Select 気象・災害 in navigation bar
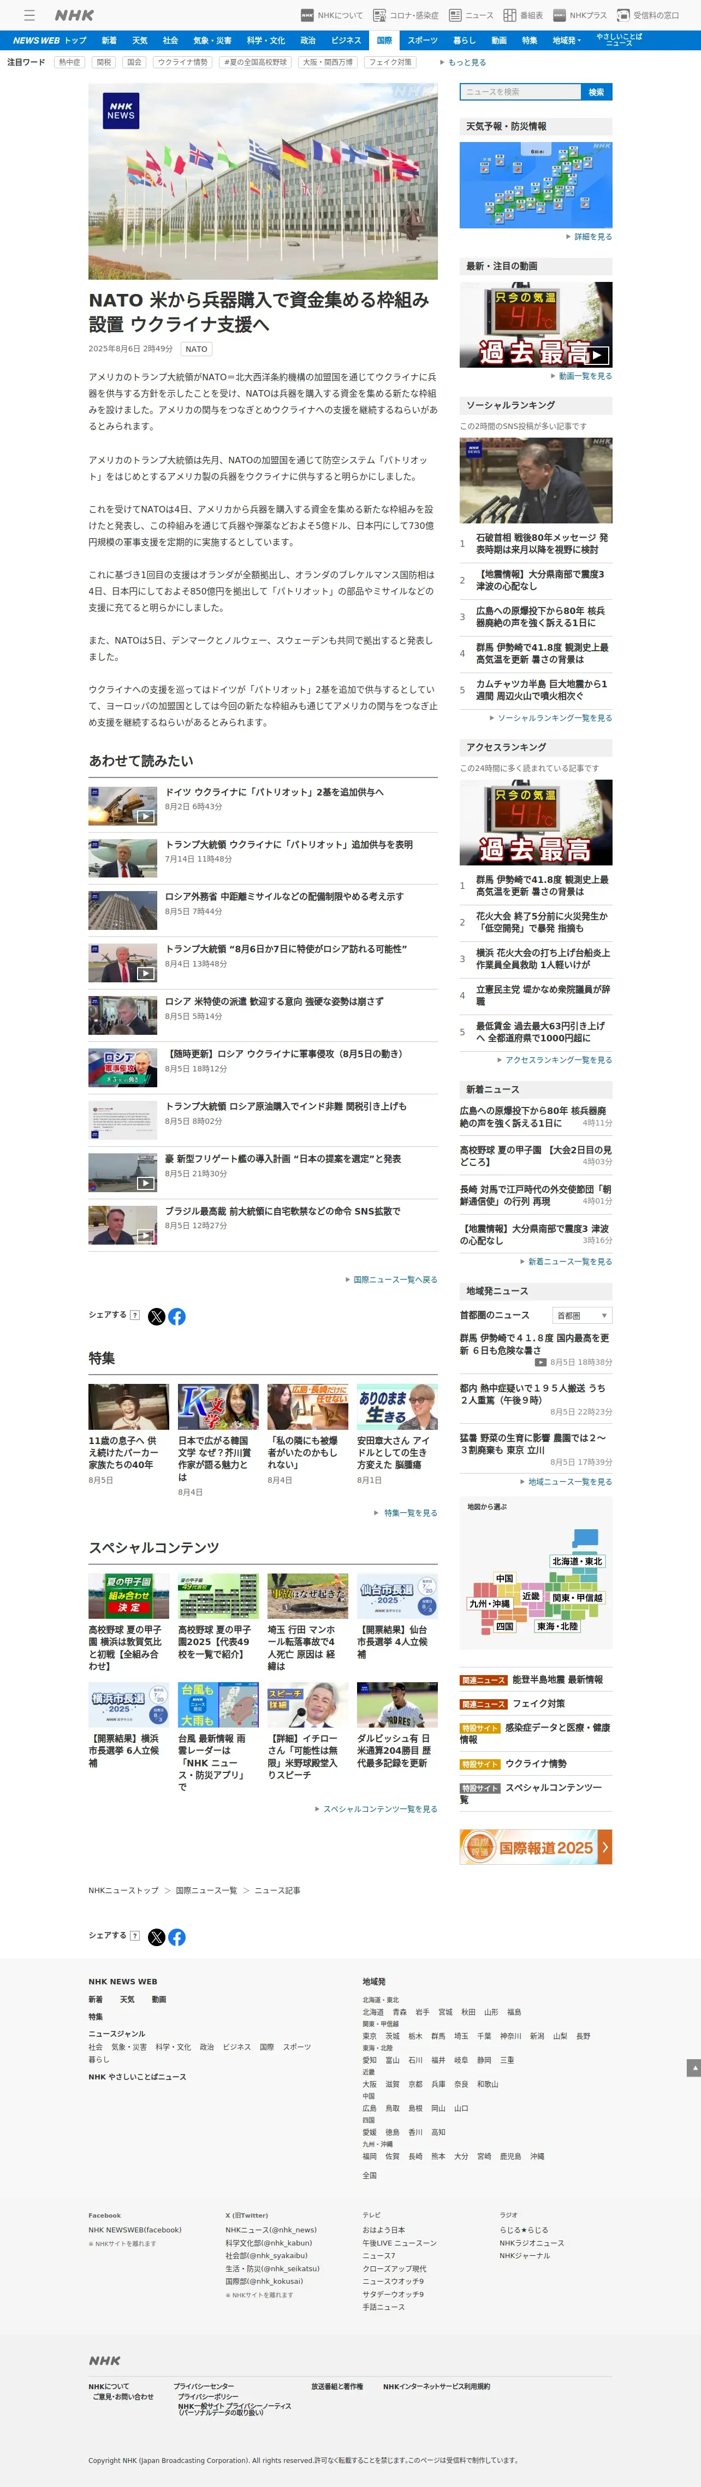The image size is (701, 2487). 212,40
